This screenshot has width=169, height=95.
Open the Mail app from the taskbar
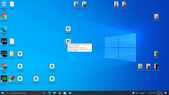[x=70, y=93]
